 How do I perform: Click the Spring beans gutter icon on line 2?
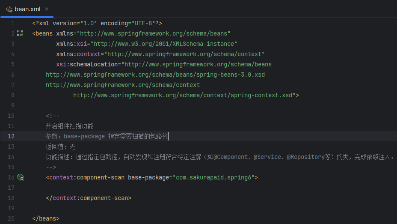pos(20,33)
